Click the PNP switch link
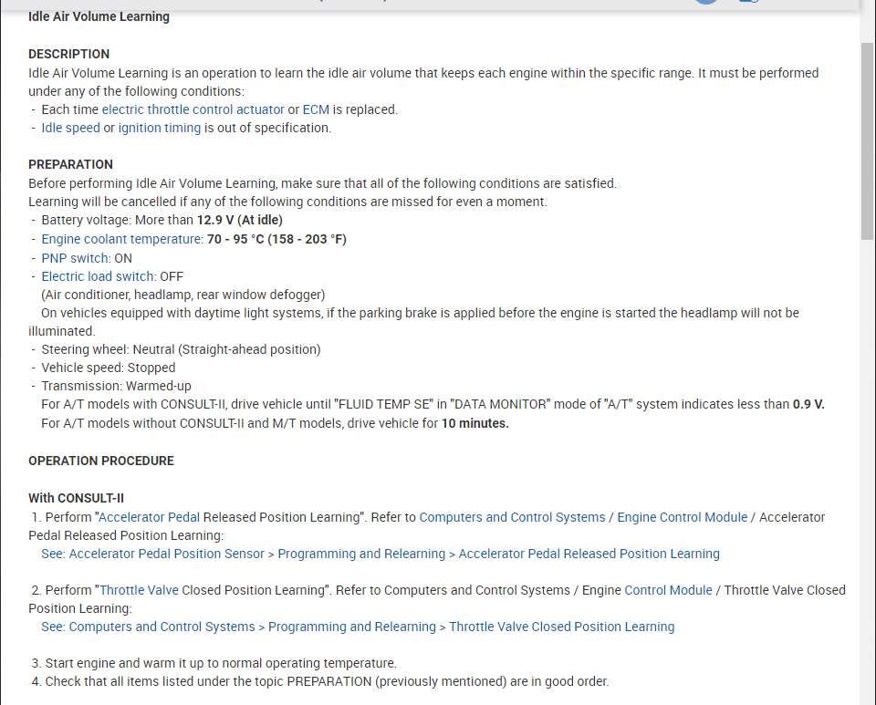Image resolution: width=876 pixels, height=705 pixels. 76,258
